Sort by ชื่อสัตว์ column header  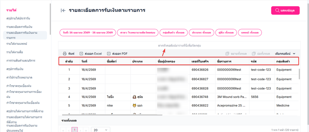click(x=118, y=61)
